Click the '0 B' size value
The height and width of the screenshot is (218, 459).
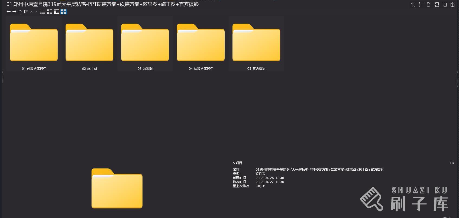point(451,163)
